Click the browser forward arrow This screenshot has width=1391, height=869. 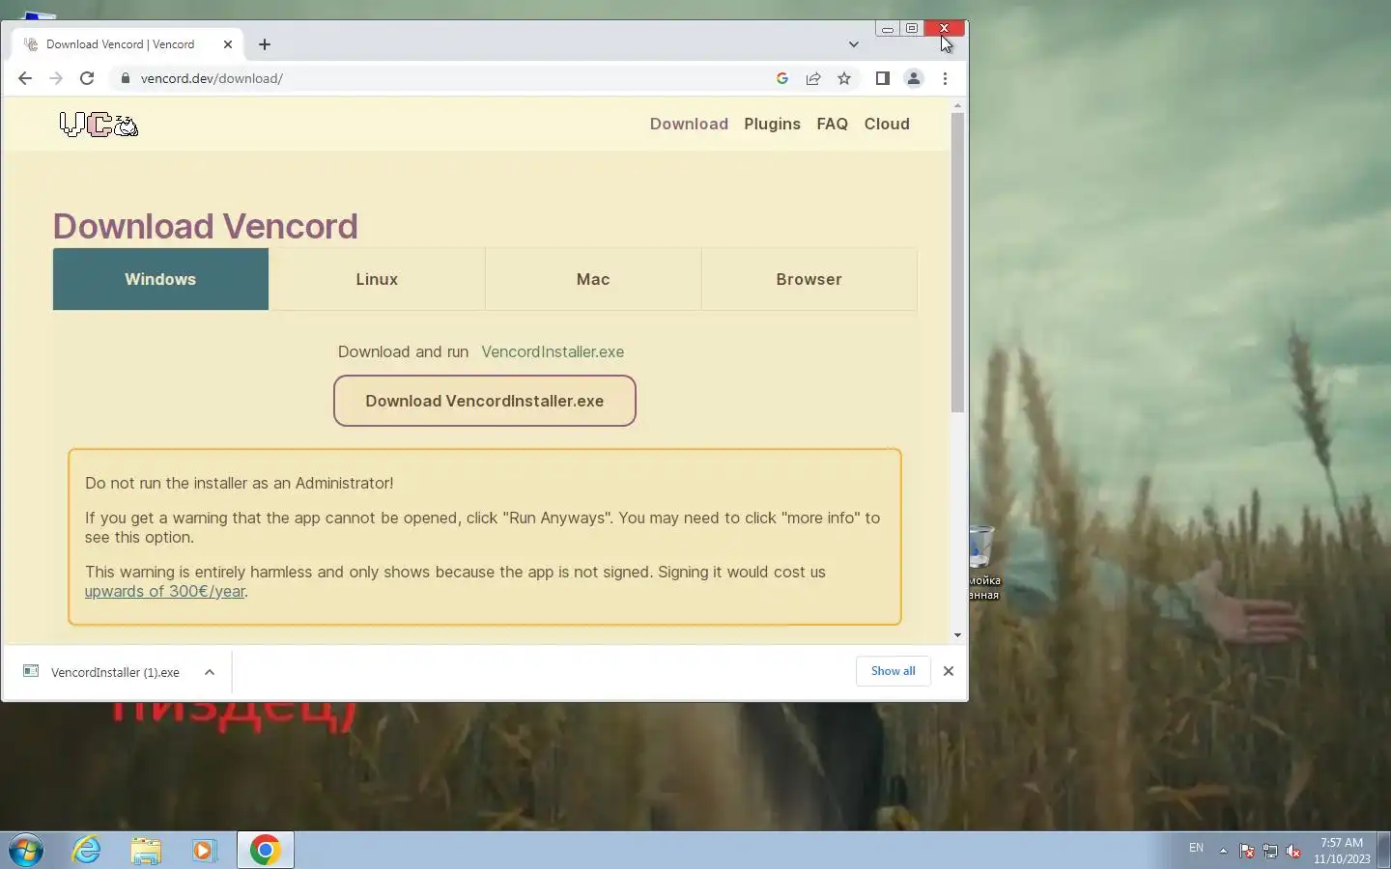[56, 78]
